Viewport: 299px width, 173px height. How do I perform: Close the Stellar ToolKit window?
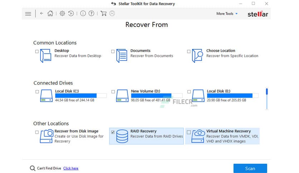[266, 4]
